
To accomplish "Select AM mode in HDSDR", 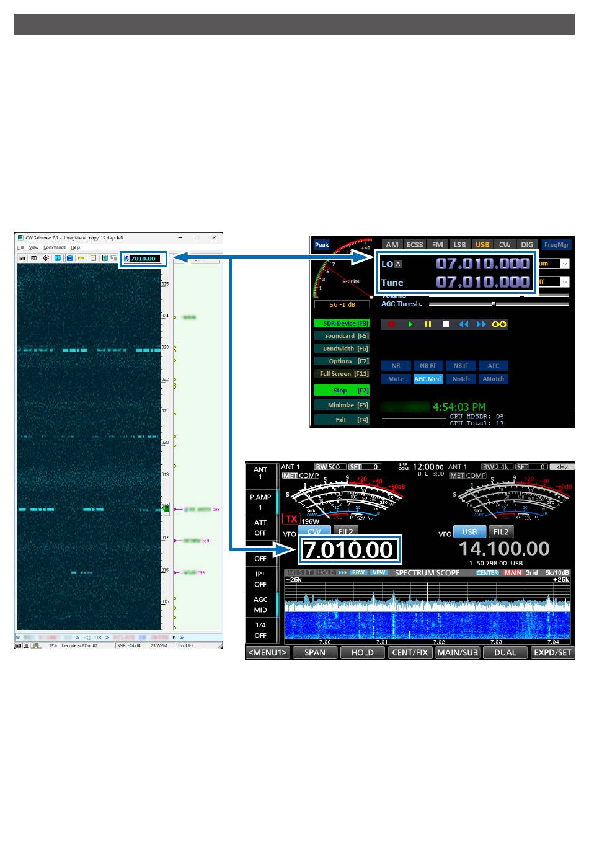I will pyautogui.click(x=392, y=245).
